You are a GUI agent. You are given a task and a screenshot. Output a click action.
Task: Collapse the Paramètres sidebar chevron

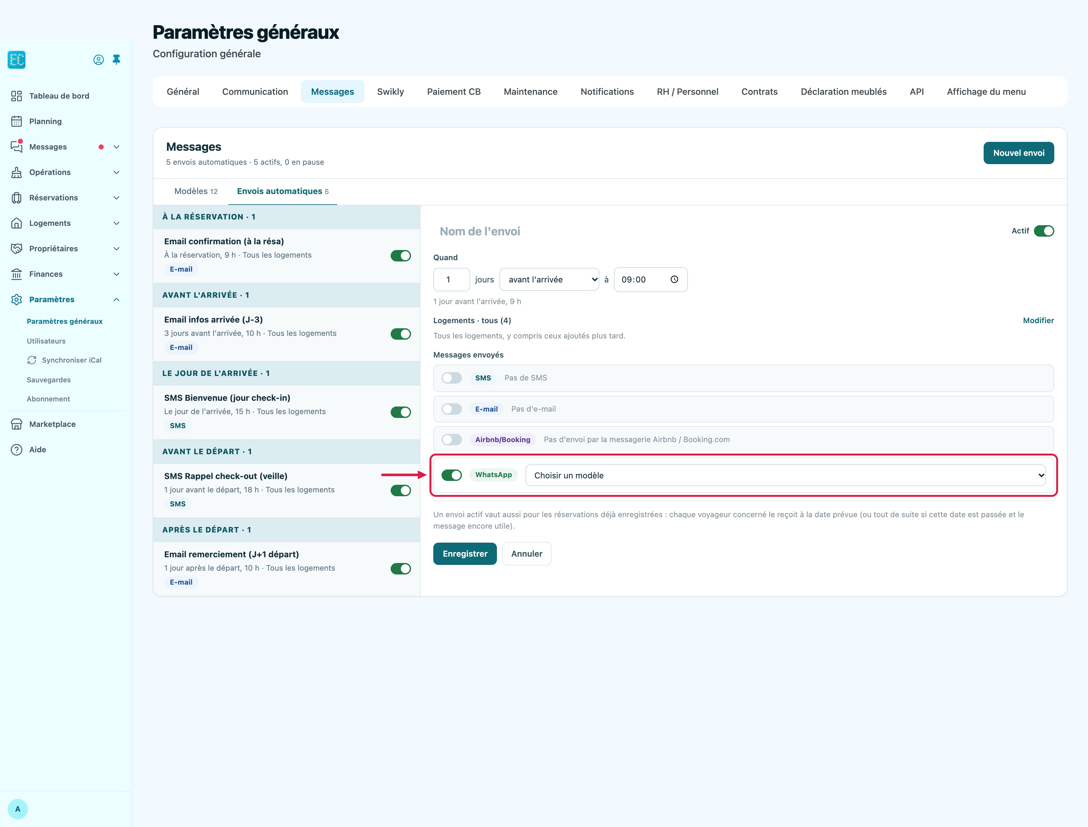116,299
